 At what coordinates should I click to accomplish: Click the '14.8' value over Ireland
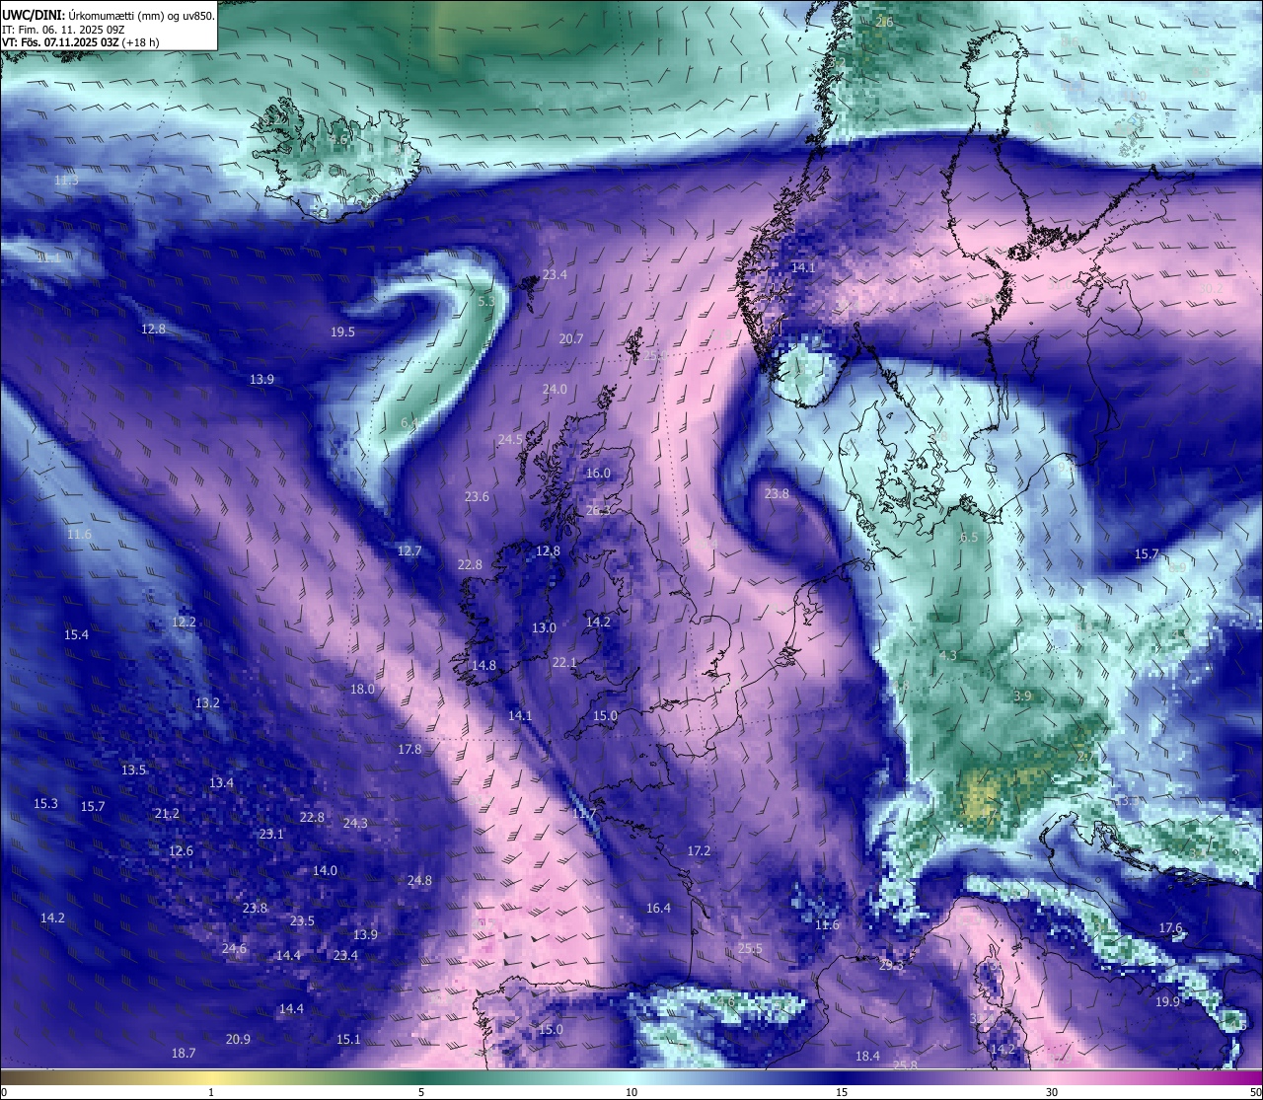pyautogui.click(x=483, y=666)
